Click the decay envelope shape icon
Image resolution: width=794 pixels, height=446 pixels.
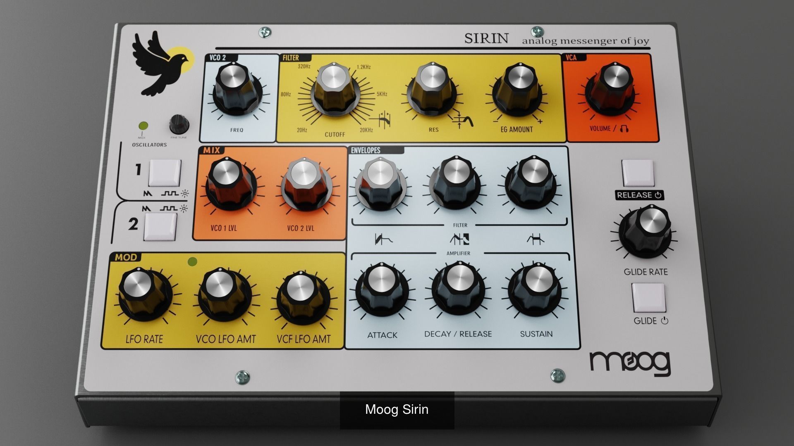[x=459, y=239]
